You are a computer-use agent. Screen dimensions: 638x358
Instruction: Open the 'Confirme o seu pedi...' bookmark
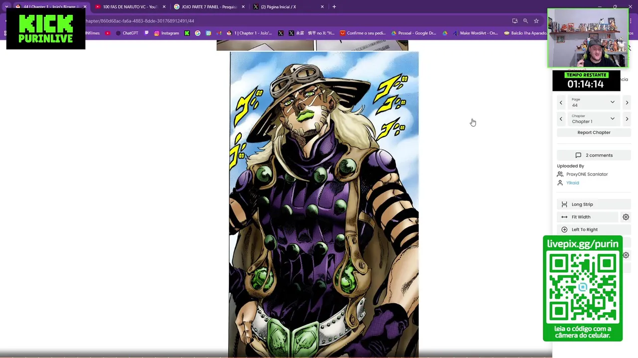click(363, 33)
